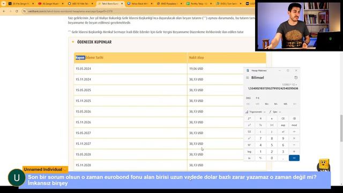Toggle F-E scientific notation
The image size is (343, 193).
click(257, 98)
